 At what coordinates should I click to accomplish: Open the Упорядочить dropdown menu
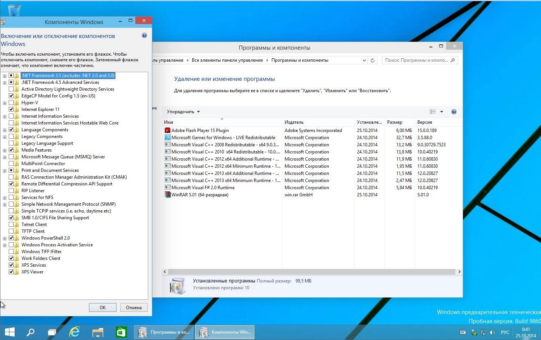(183, 112)
